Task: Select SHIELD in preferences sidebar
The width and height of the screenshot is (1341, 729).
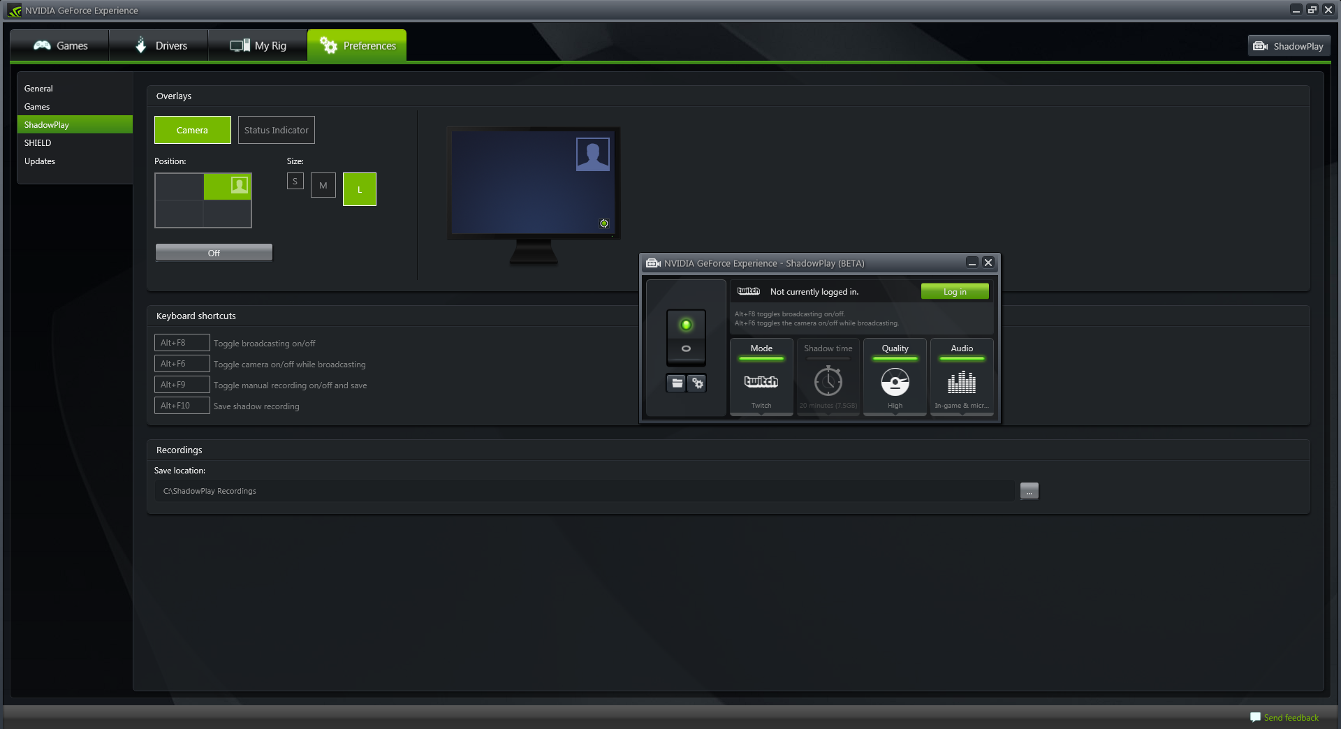Action: point(38,143)
